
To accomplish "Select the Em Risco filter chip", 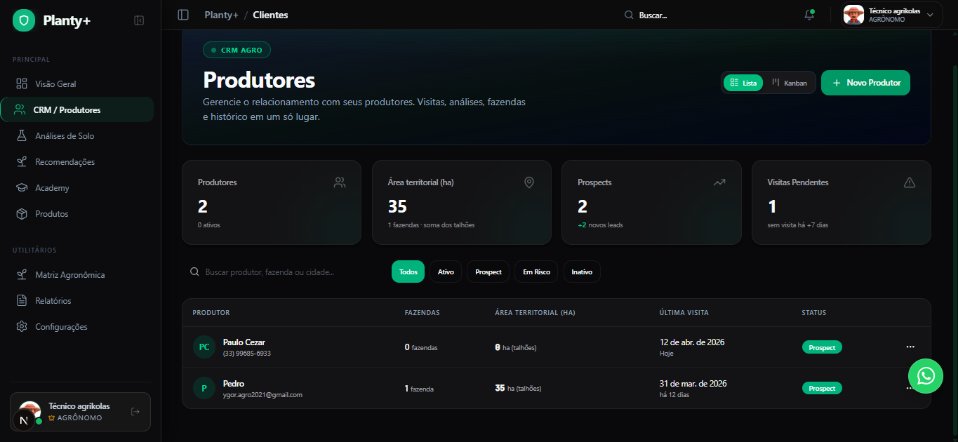I will click(x=536, y=272).
